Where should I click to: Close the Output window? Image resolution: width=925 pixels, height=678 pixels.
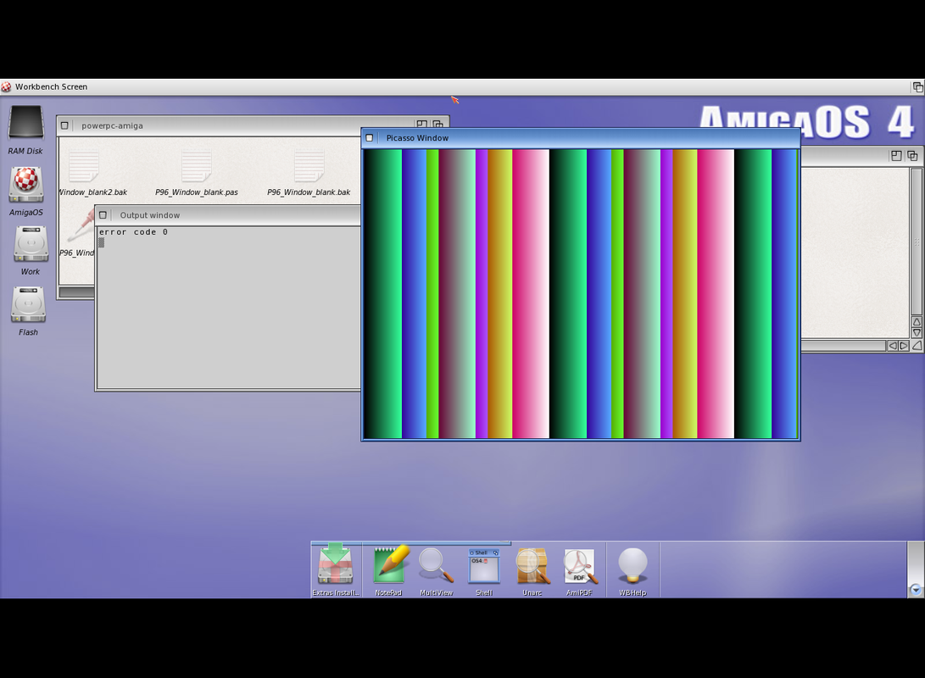pos(103,215)
